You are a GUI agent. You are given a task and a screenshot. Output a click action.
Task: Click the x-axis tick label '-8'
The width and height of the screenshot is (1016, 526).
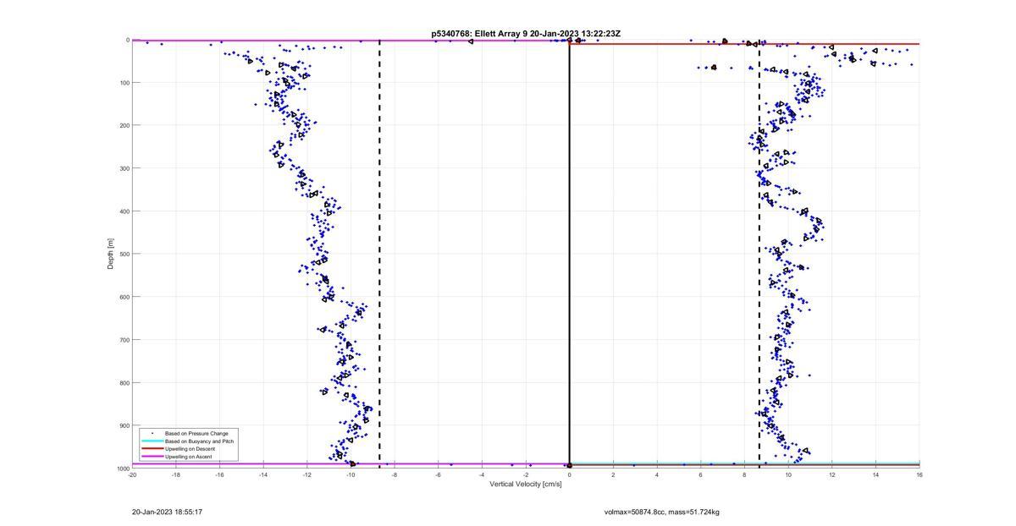click(395, 474)
